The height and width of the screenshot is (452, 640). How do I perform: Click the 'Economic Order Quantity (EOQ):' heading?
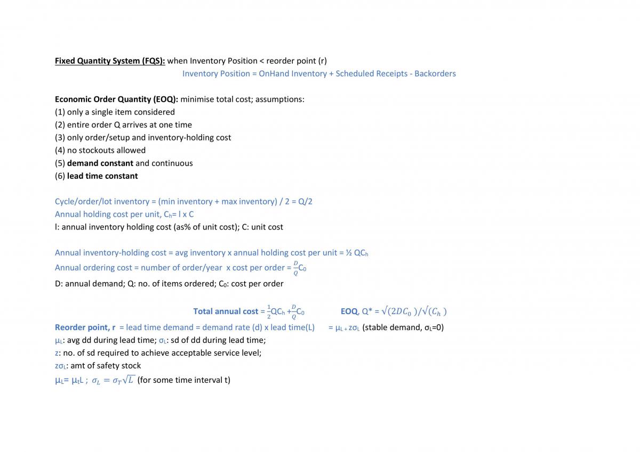click(116, 99)
